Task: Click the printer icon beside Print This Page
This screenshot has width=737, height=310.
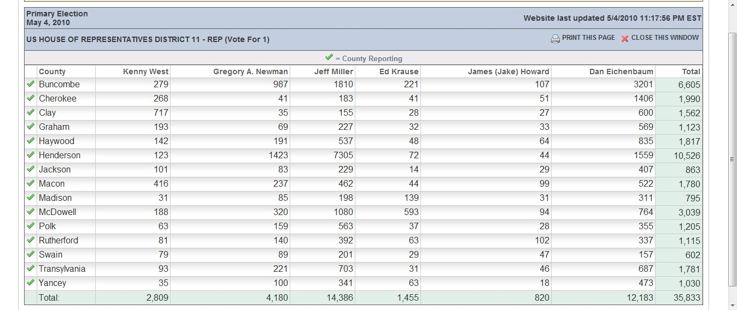Action: [x=555, y=38]
